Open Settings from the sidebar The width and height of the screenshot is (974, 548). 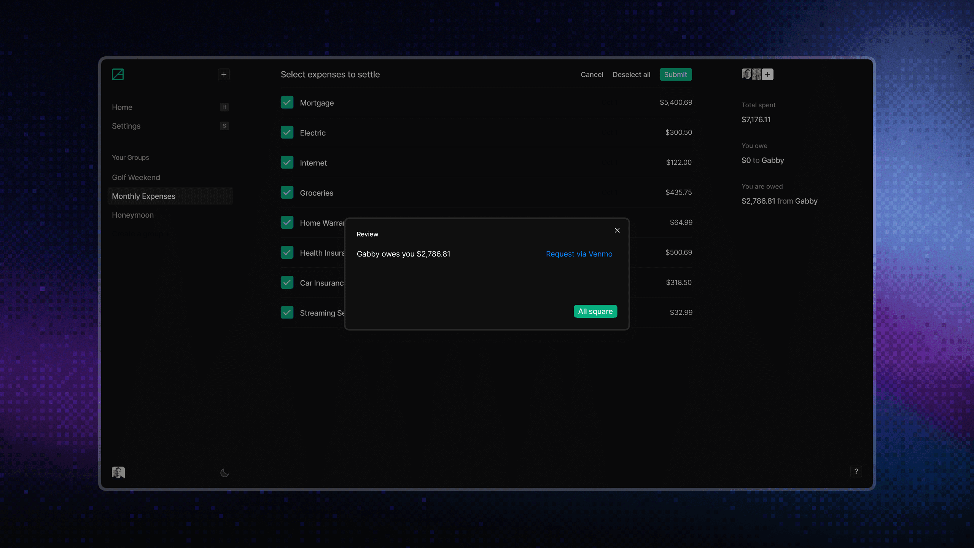click(126, 126)
